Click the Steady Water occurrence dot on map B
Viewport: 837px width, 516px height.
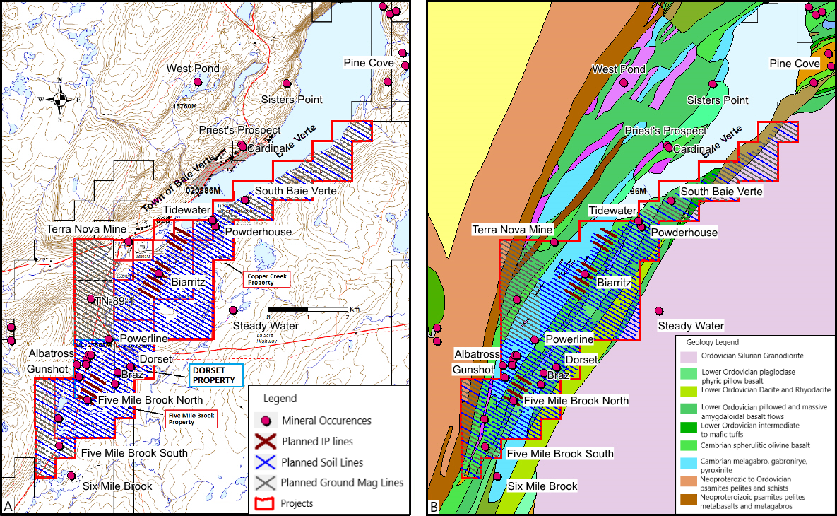(659, 311)
